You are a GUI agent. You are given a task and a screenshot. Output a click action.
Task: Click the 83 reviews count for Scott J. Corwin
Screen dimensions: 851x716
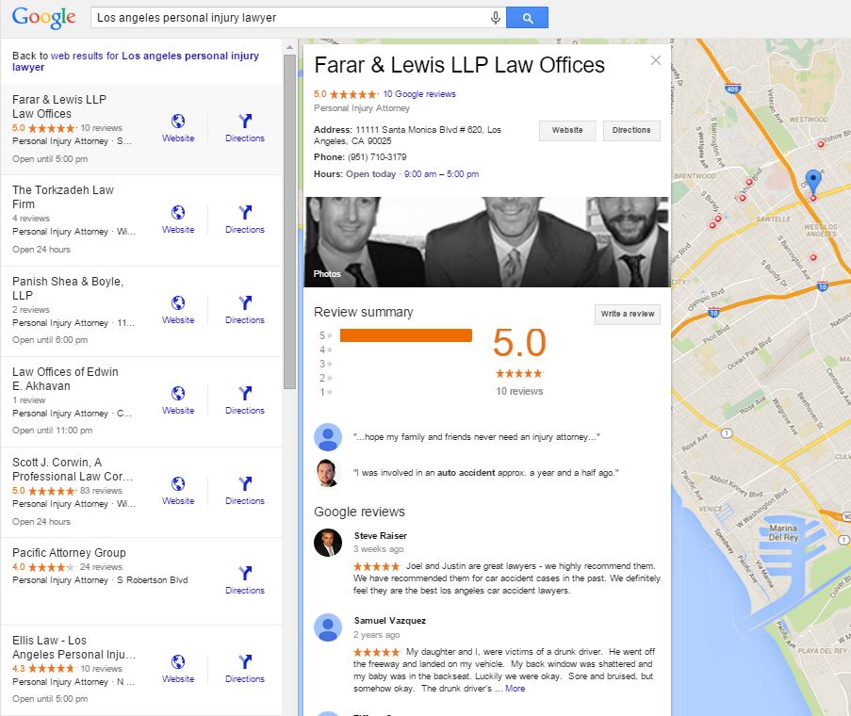coord(101,491)
